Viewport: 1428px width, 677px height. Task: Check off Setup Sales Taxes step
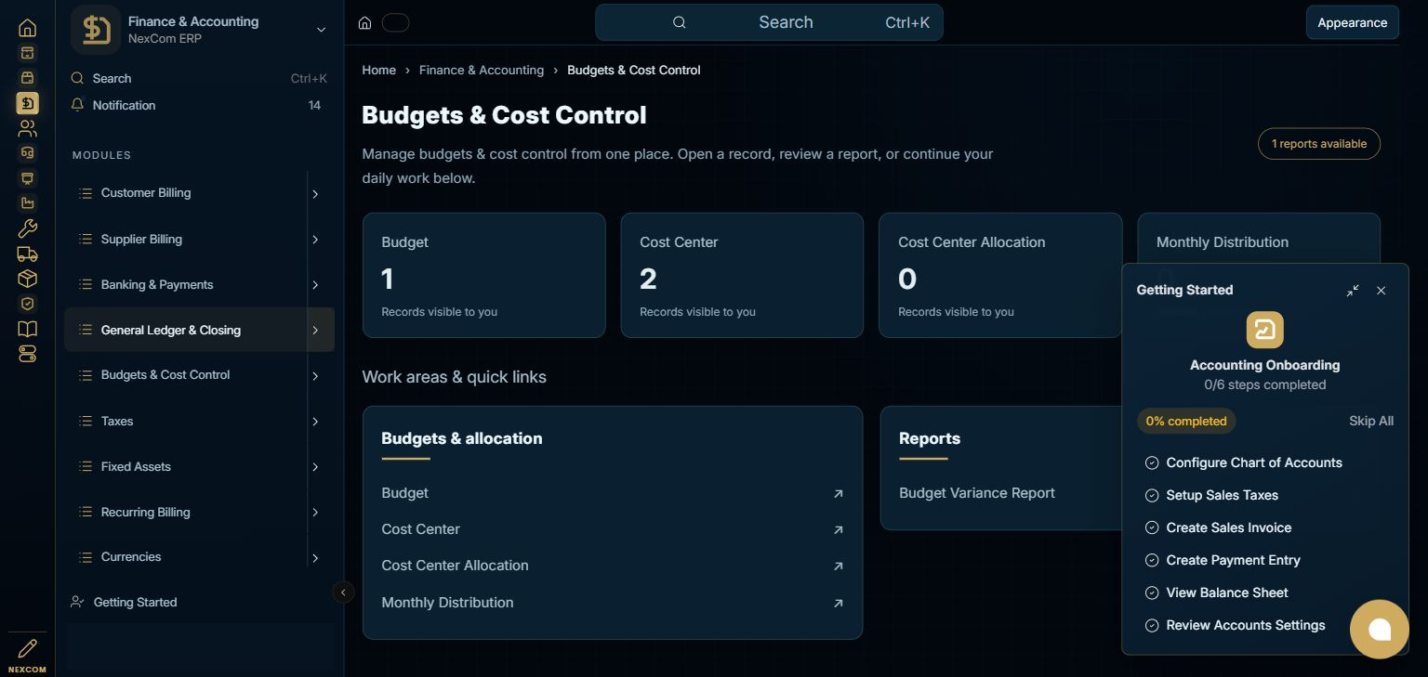coord(1152,495)
